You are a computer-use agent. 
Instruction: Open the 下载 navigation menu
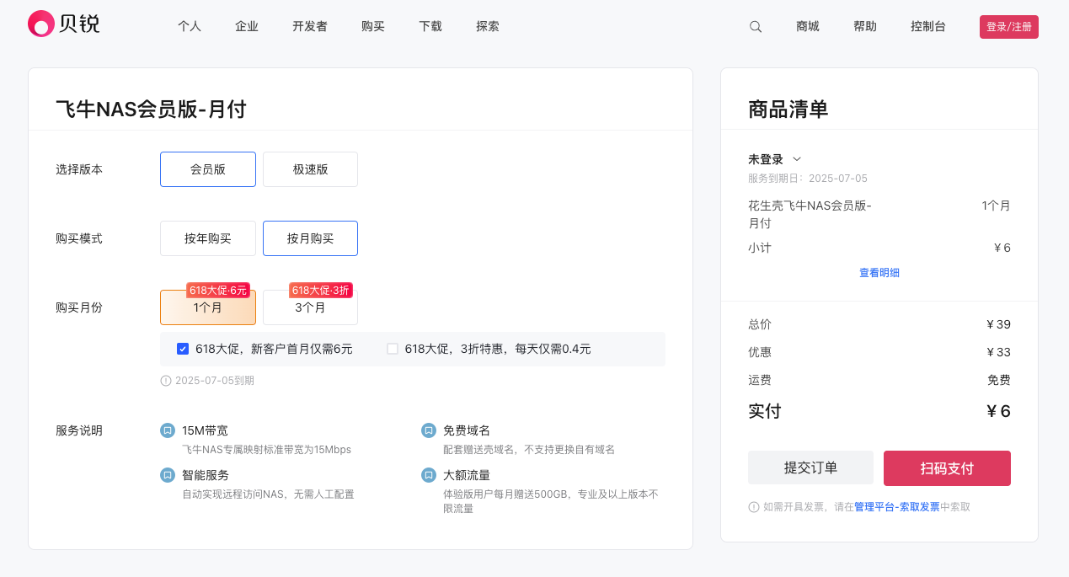[430, 26]
